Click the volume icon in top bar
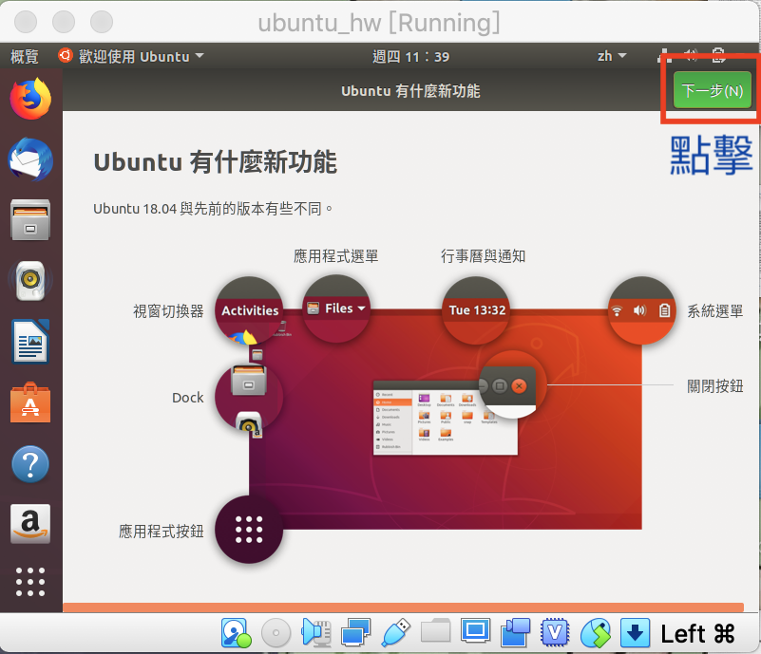This screenshot has height=654, width=761. (x=691, y=55)
